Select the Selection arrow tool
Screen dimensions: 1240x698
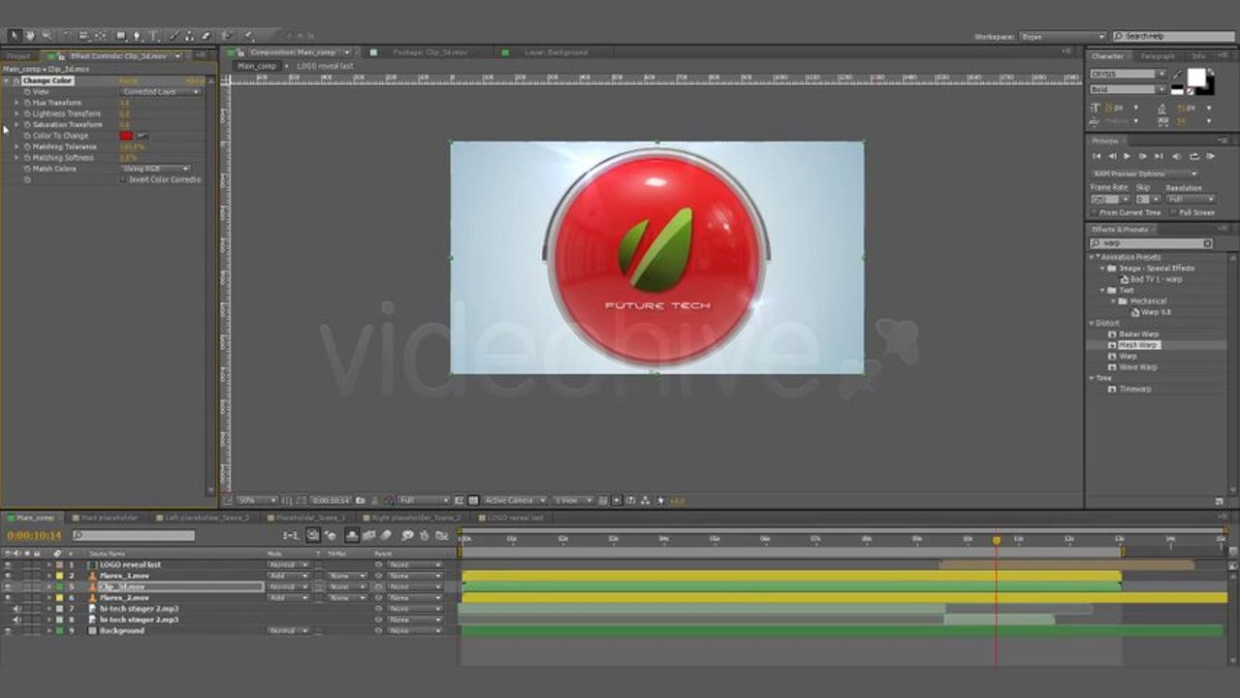point(15,36)
